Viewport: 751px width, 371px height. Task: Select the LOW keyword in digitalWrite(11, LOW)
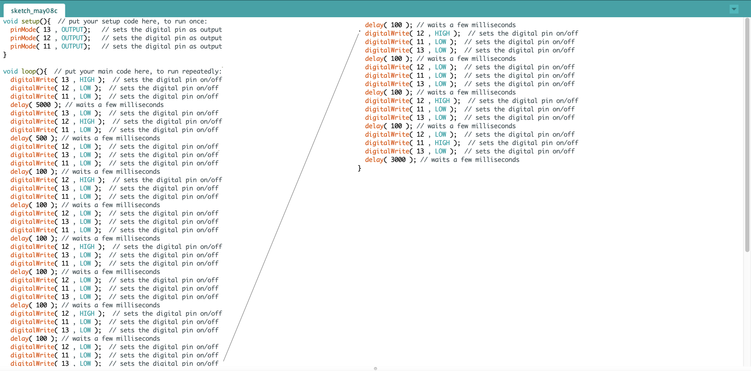tap(86, 96)
